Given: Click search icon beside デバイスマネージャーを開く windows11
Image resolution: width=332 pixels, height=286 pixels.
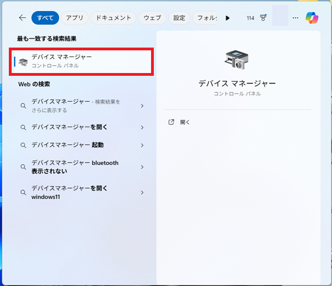Looking at the screenshot, I should click(23, 192).
